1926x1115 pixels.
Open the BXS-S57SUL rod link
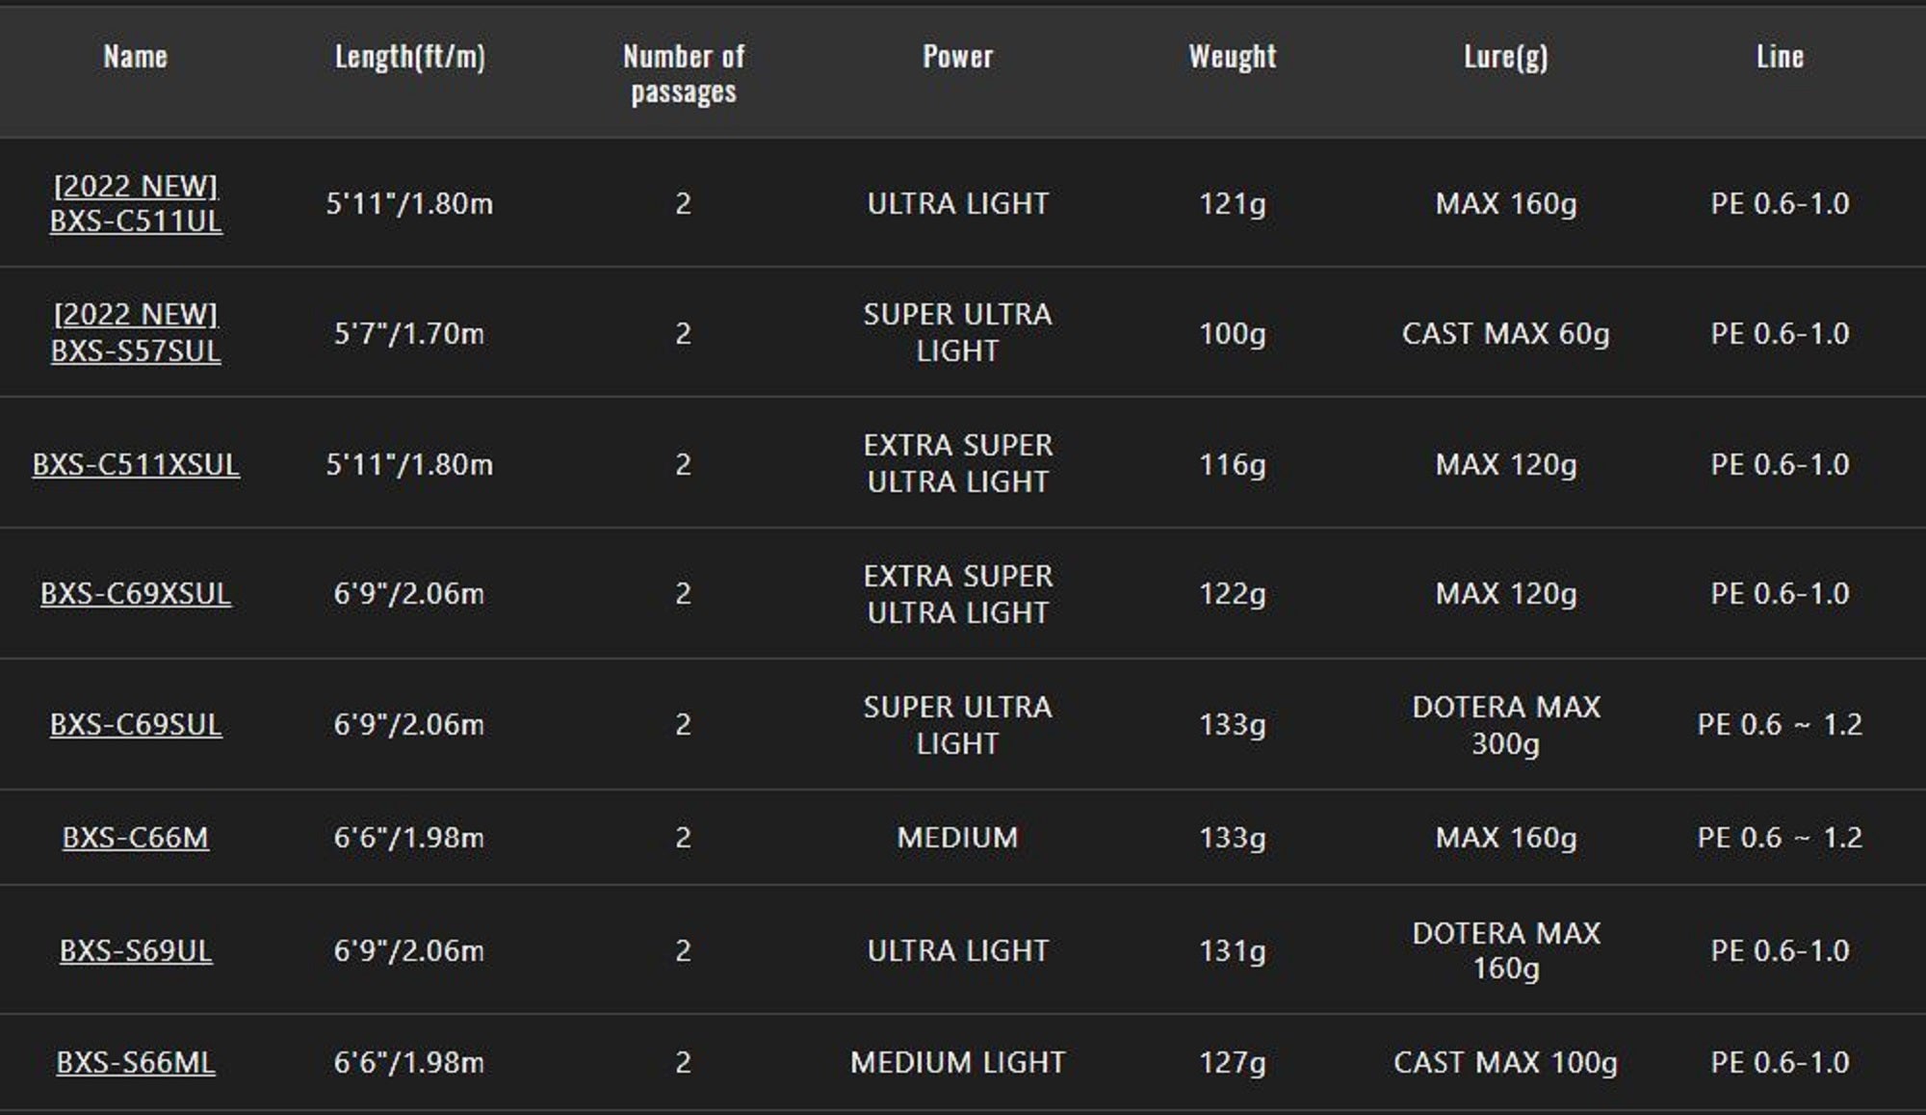(136, 350)
